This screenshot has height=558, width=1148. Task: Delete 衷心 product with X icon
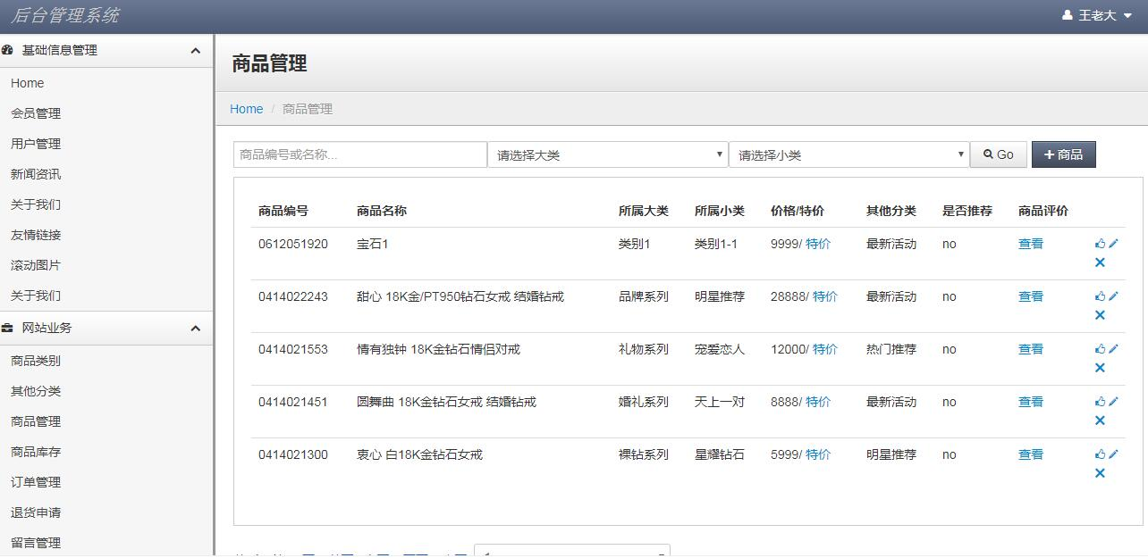[x=1100, y=473]
